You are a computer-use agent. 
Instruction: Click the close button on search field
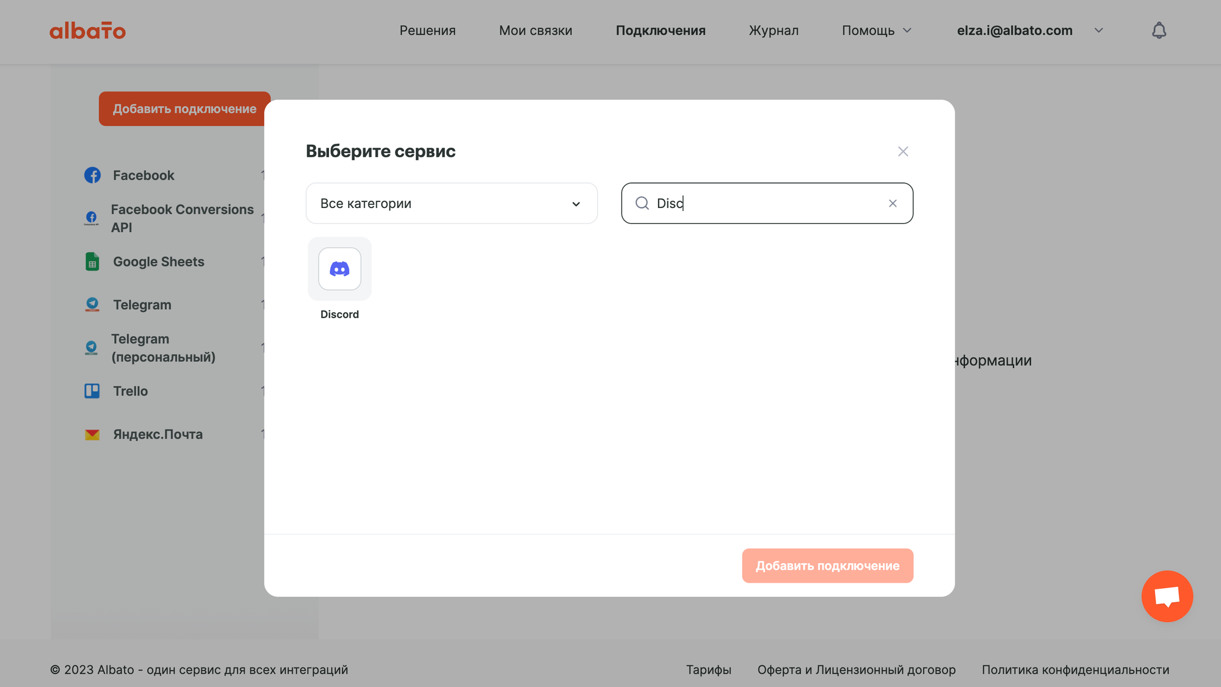pyautogui.click(x=893, y=203)
